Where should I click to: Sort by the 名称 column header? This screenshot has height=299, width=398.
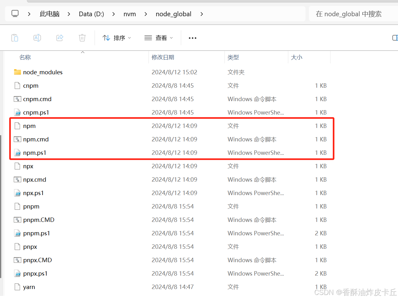click(25, 57)
